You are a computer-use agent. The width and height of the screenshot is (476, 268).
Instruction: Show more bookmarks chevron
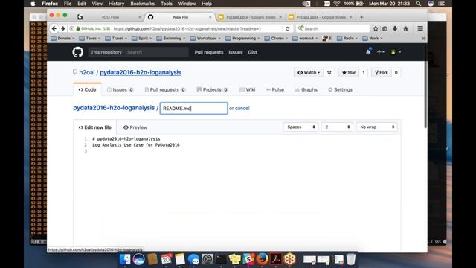tap(423, 38)
